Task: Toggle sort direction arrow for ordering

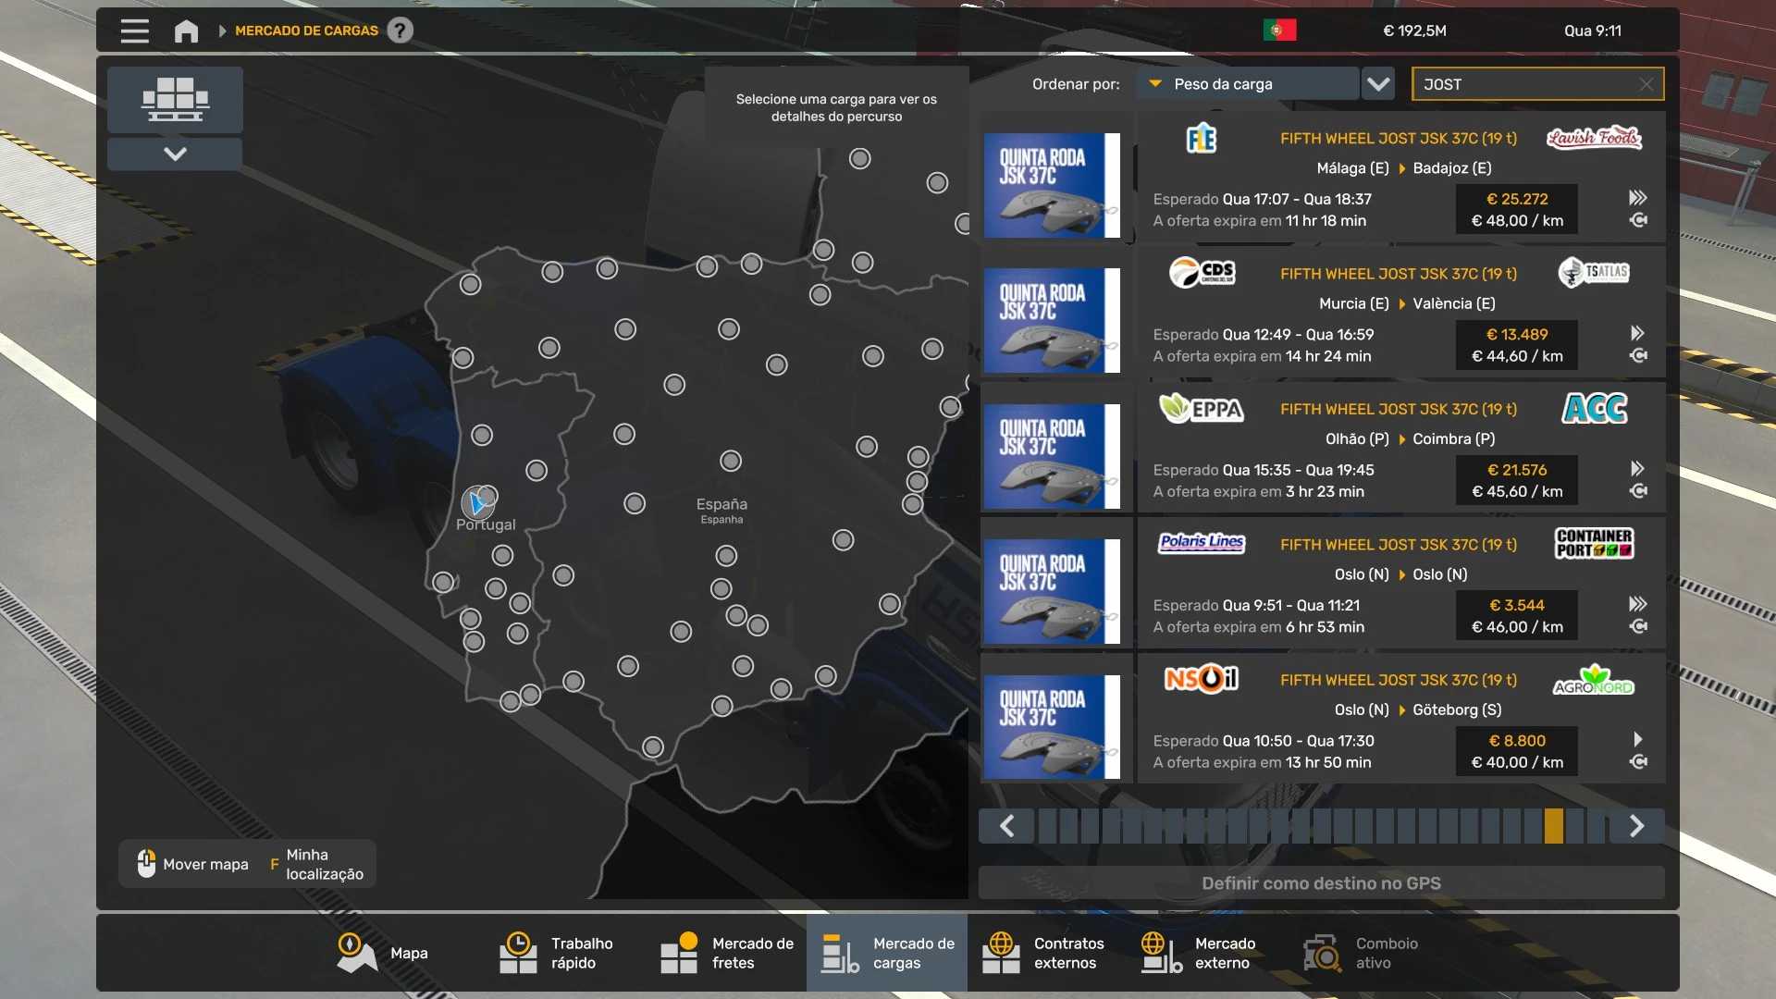Action: coord(1154,84)
